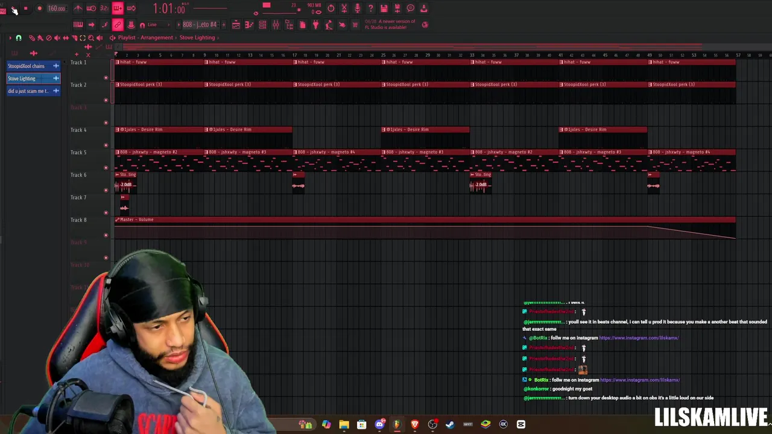Open the chat bubble icon
772x434 pixels.
tap(410, 8)
